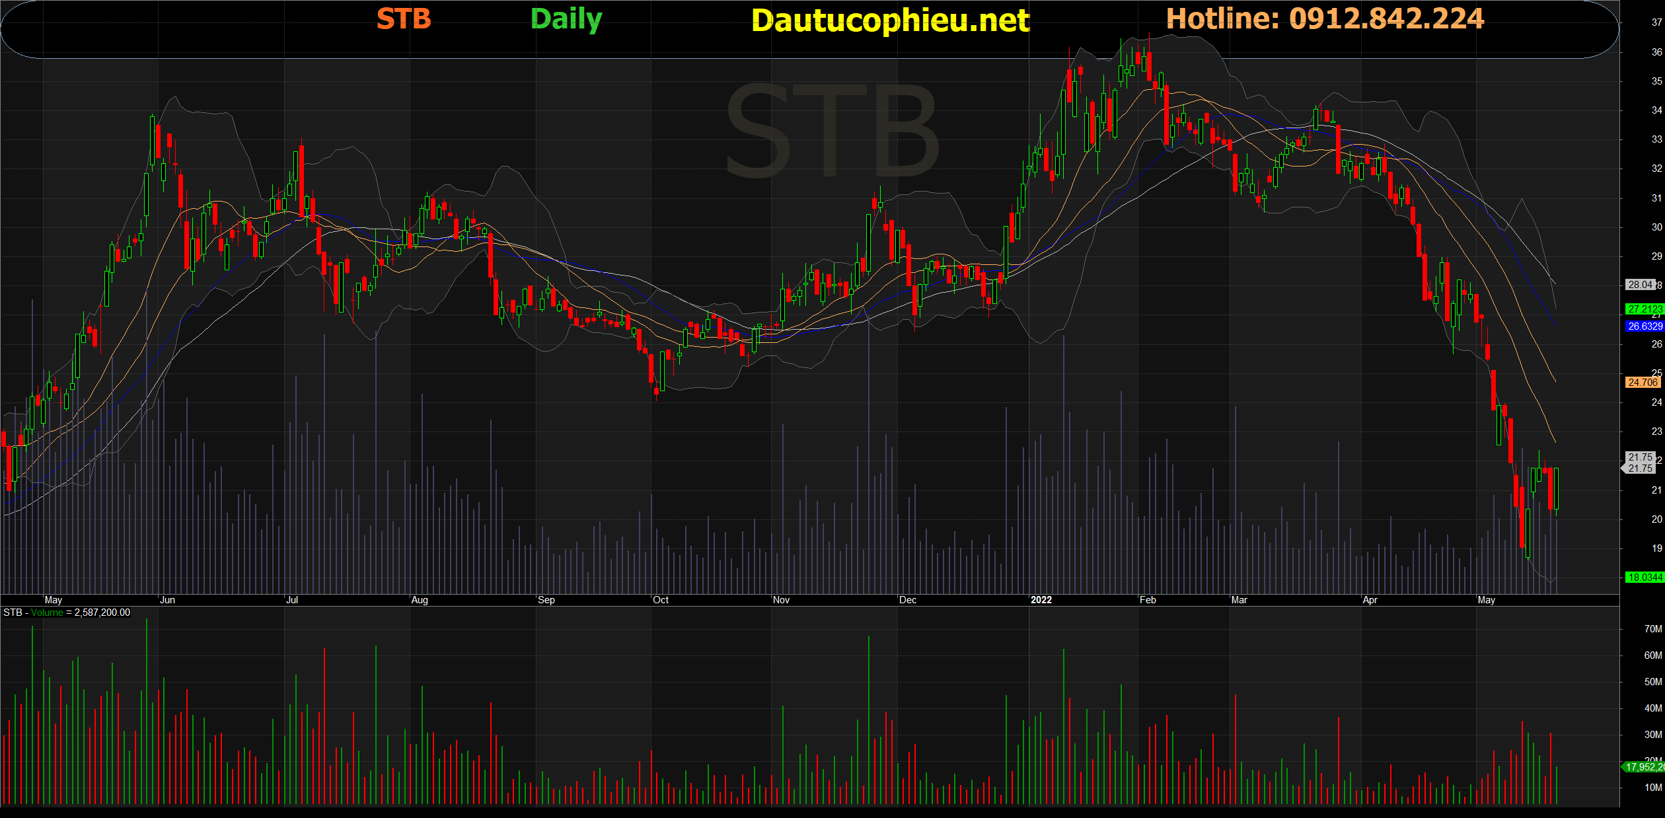The height and width of the screenshot is (818, 1665).
Task: Click the green Daily timeframe label
Action: point(566,19)
